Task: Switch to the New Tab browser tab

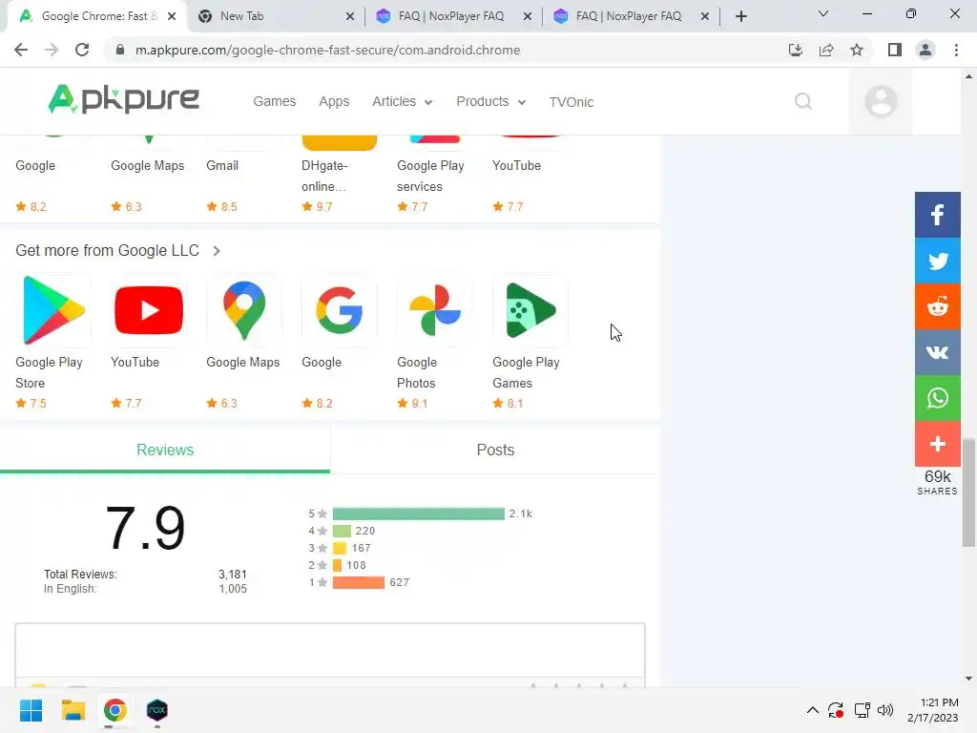Action: [x=275, y=16]
